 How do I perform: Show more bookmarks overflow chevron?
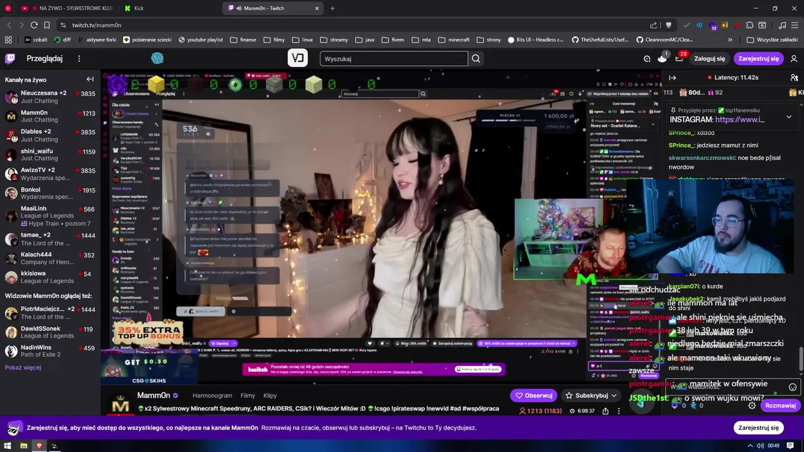(730, 40)
